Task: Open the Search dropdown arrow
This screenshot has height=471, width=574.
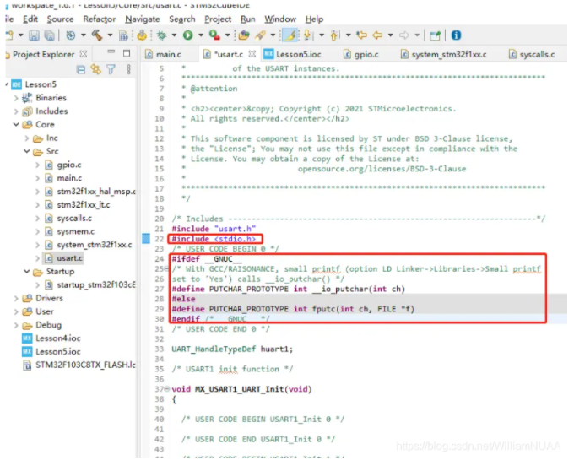Action: click(273, 35)
